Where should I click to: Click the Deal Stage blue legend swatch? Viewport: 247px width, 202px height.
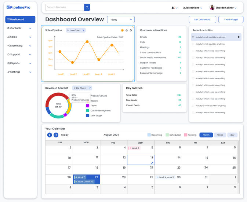(x=88, y=115)
